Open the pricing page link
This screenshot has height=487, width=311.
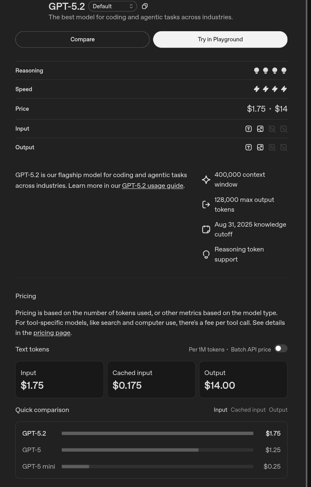52,333
